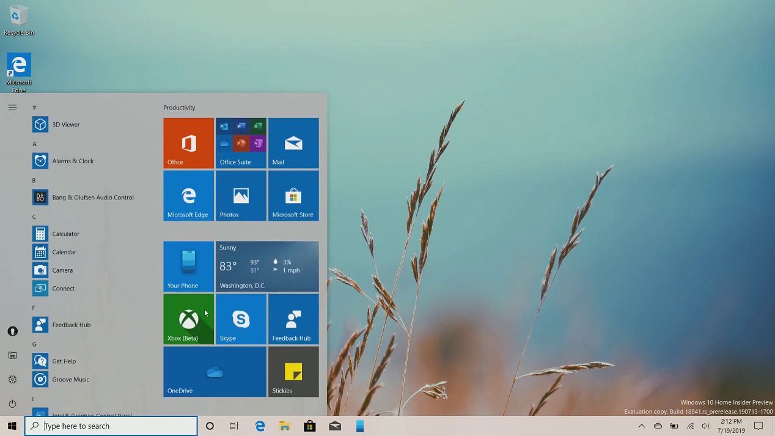Open the Mail tile
Image resolution: width=775 pixels, height=436 pixels.
tap(293, 143)
